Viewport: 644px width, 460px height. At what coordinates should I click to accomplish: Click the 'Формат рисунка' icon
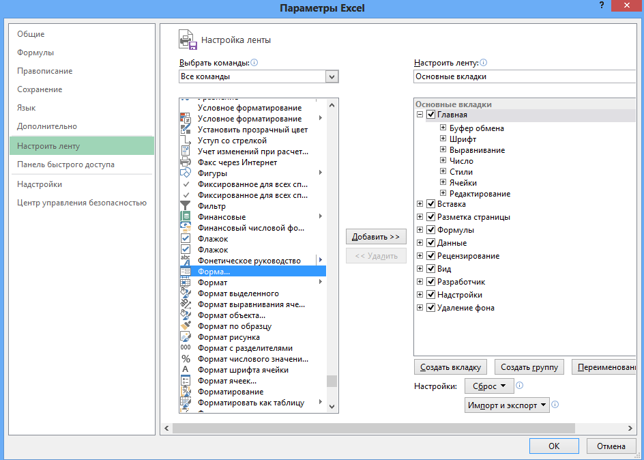(186, 336)
